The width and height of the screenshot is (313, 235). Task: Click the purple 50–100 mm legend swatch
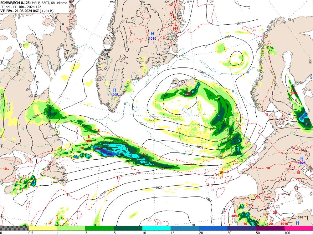tap(270, 228)
